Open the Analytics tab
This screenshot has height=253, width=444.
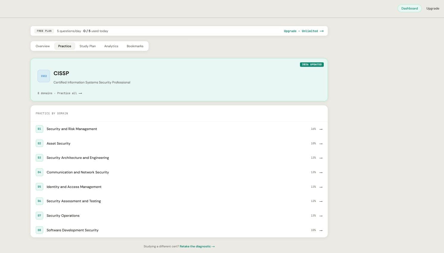[111, 46]
